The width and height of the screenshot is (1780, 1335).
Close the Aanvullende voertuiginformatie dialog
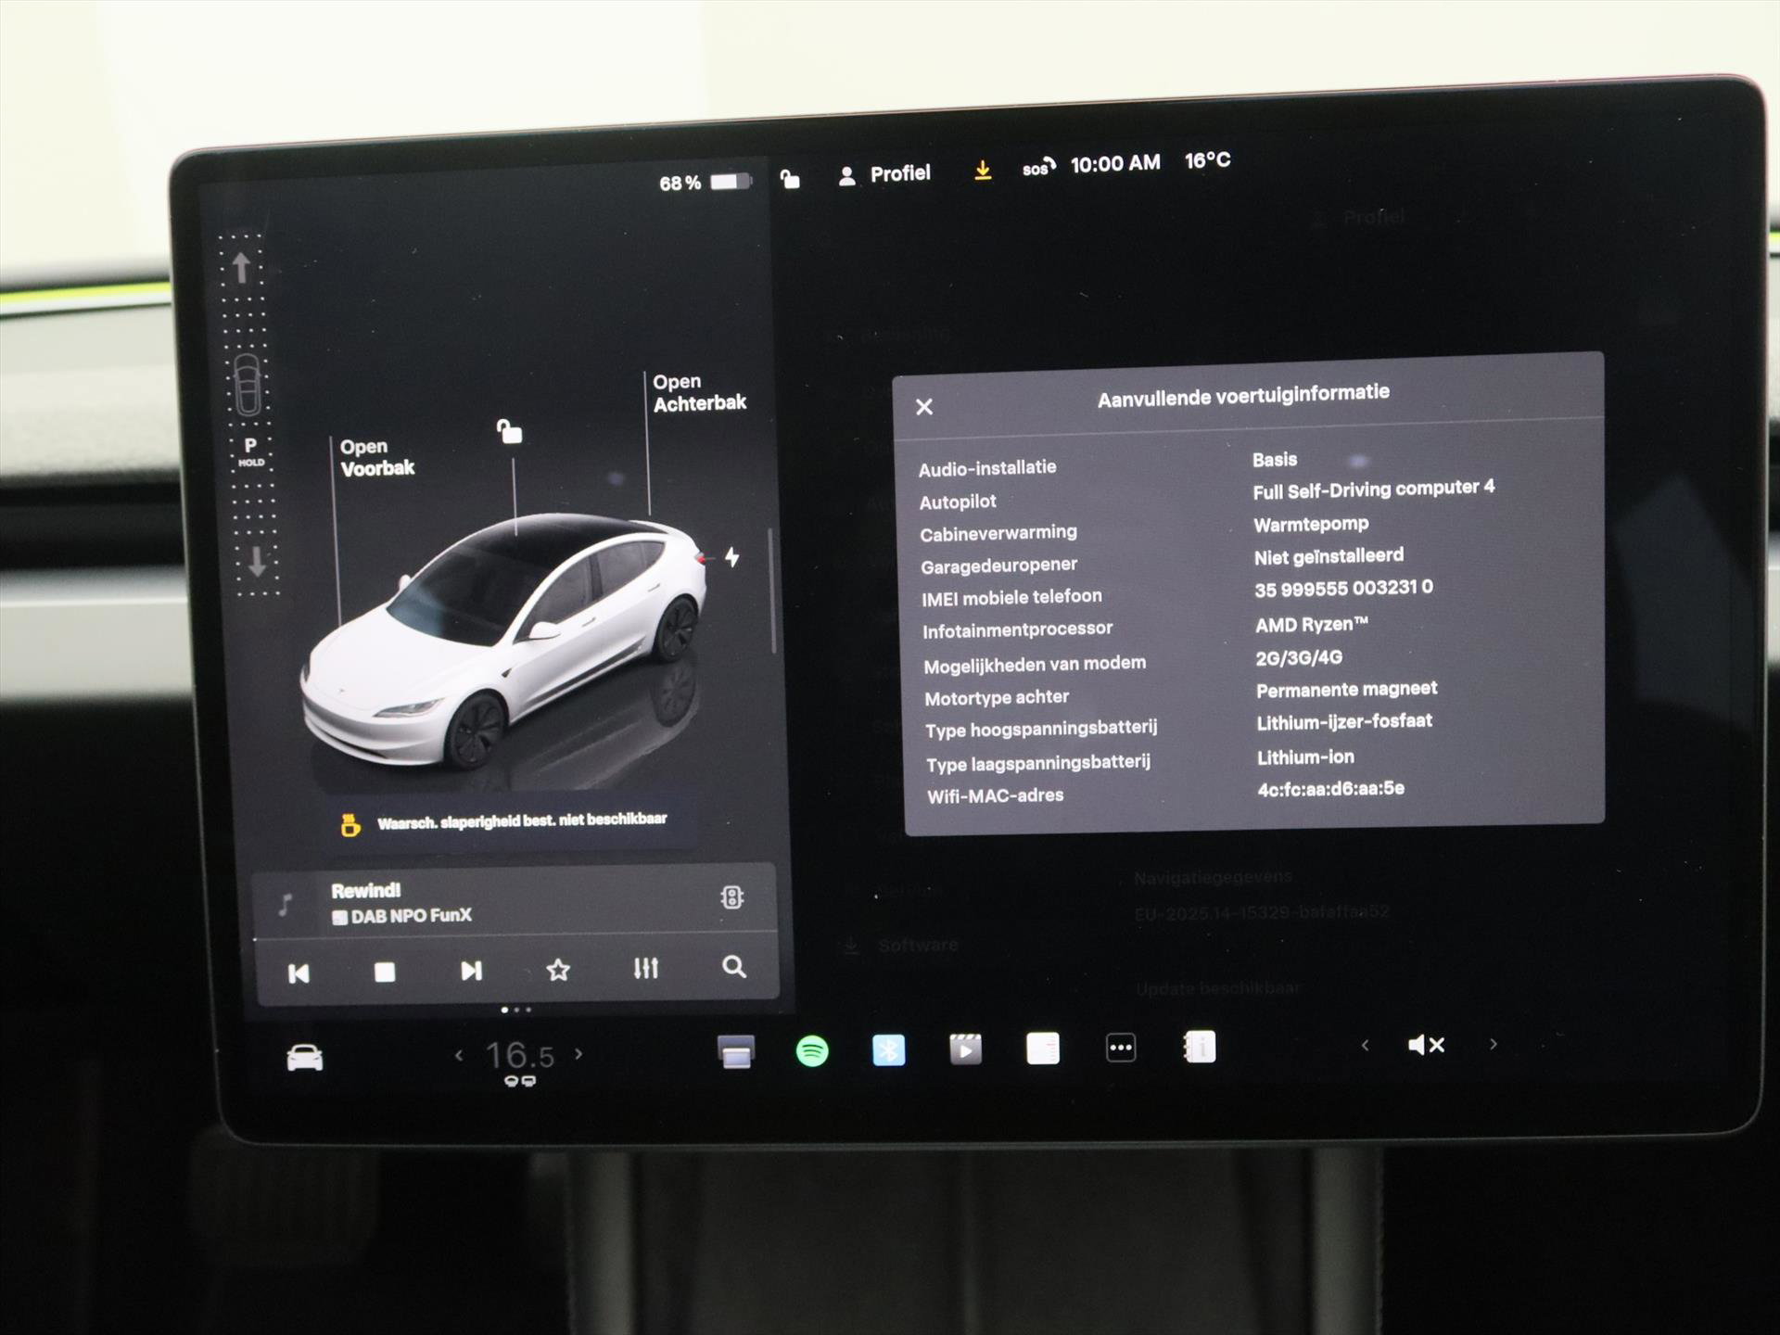tap(924, 407)
